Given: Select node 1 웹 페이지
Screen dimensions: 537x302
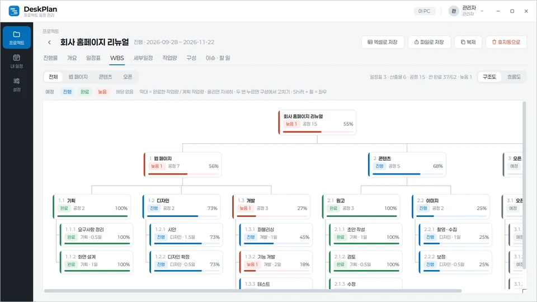Looking at the screenshot, I should pyautogui.click(x=182, y=164).
